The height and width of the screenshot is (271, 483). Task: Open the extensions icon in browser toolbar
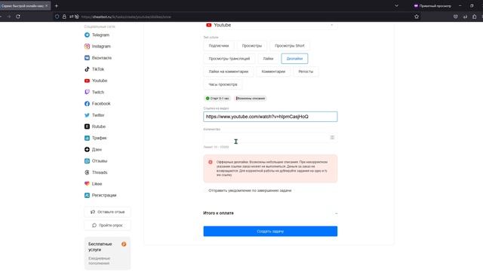coord(475,17)
